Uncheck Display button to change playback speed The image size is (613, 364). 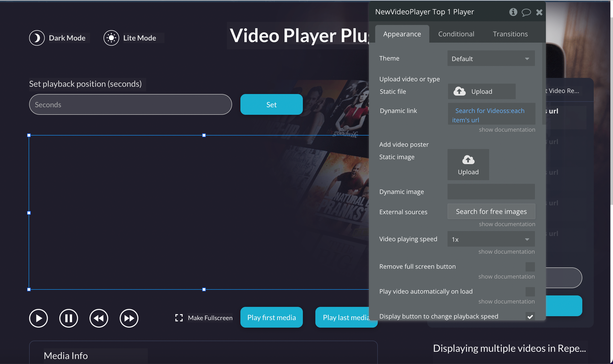click(530, 317)
